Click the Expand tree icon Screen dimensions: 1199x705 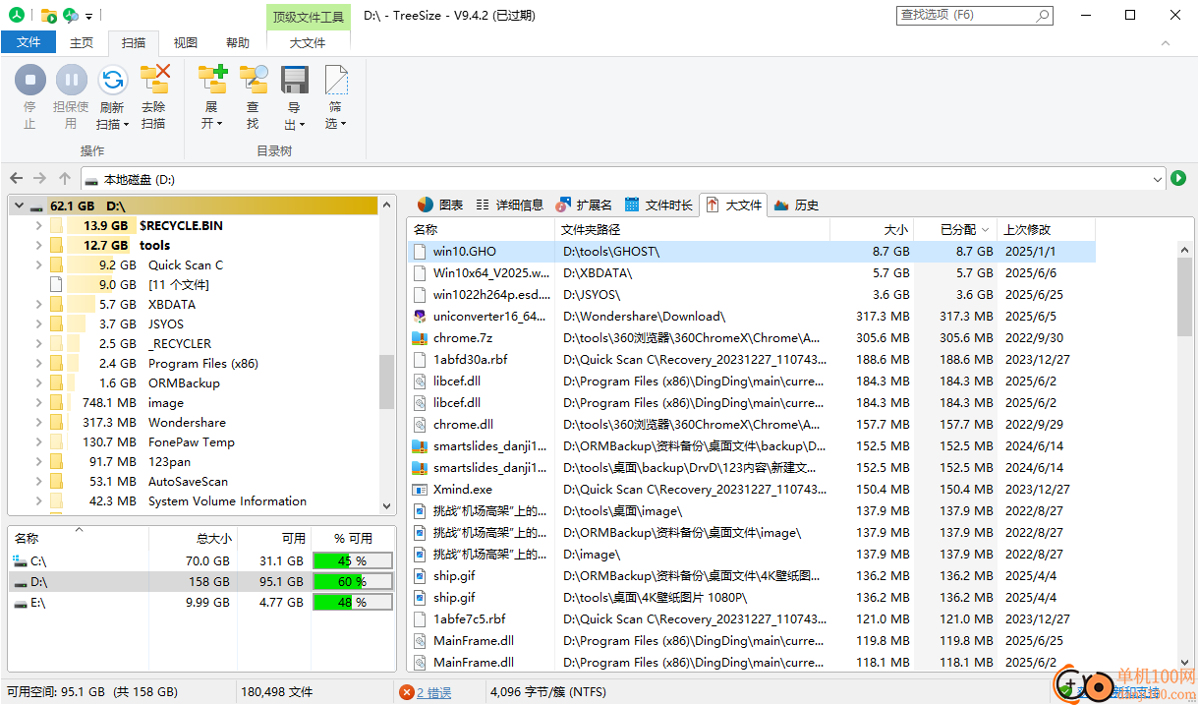click(x=212, y=80)
